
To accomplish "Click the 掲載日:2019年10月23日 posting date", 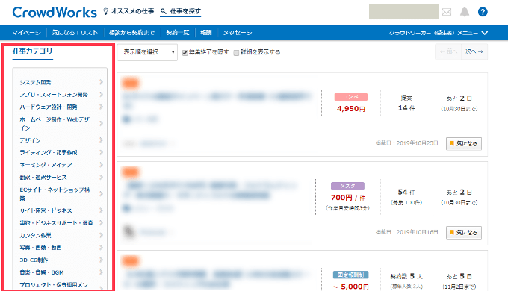I will click(406, 143).
